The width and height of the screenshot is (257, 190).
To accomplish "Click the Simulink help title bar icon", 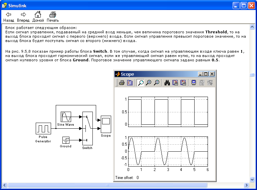I will pyautogui.click(x=4, y=6).
